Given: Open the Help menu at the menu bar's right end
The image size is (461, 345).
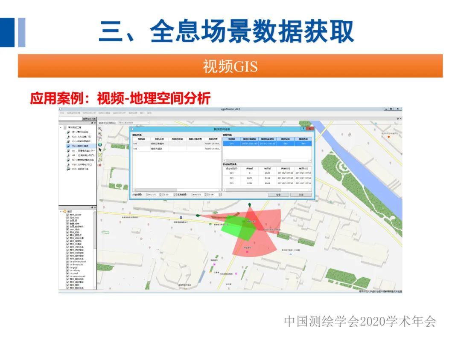Looking at the screenshot, I should (x=149, y=114).
